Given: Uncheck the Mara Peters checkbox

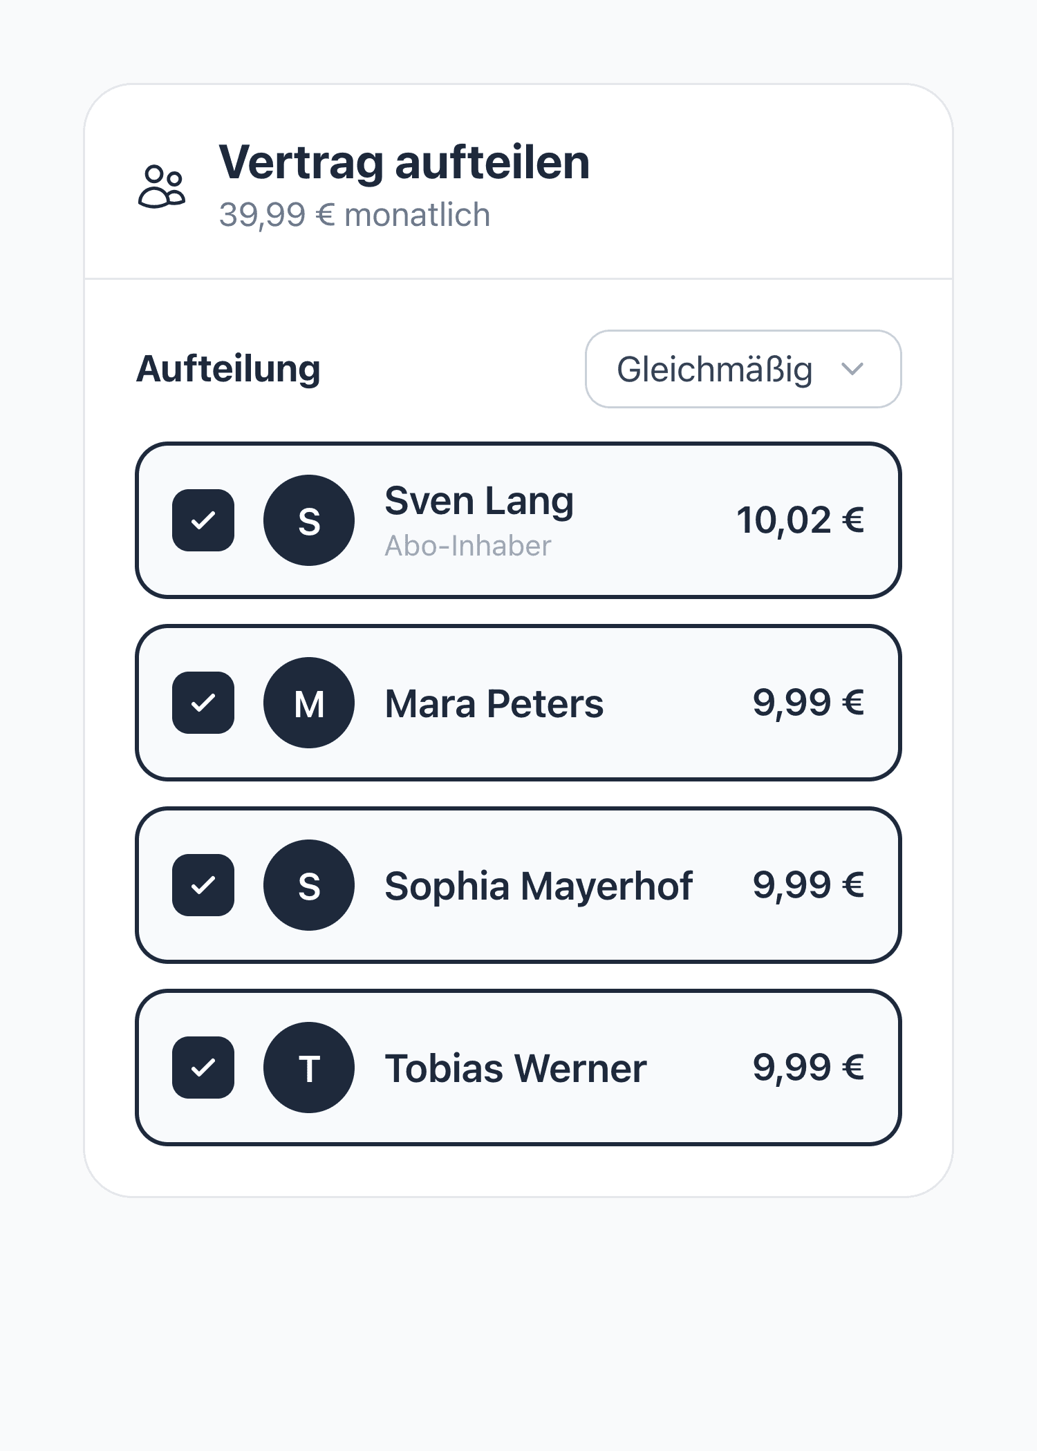Looking at the screenshot, I should pos(203,703).
